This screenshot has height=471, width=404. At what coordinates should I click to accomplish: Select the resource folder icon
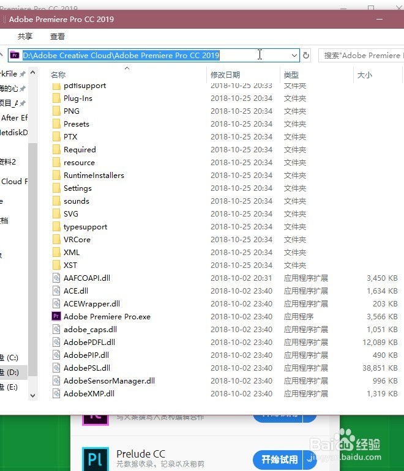click(56, 163)
